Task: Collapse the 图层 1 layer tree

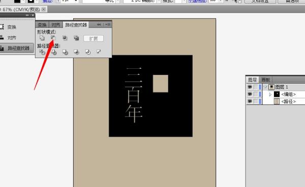Action: (x=265, y=87)
